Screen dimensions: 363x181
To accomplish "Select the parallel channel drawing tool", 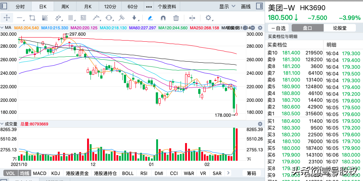I will click(58, 18).
